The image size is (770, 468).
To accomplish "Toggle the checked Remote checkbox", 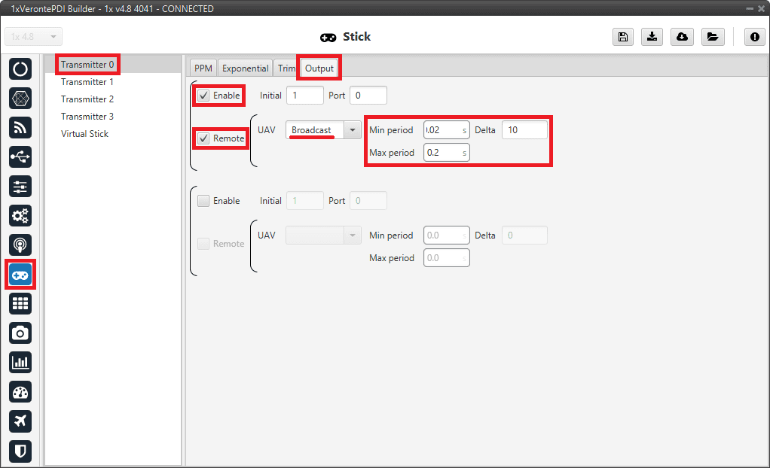I will [x=203, y=138].
